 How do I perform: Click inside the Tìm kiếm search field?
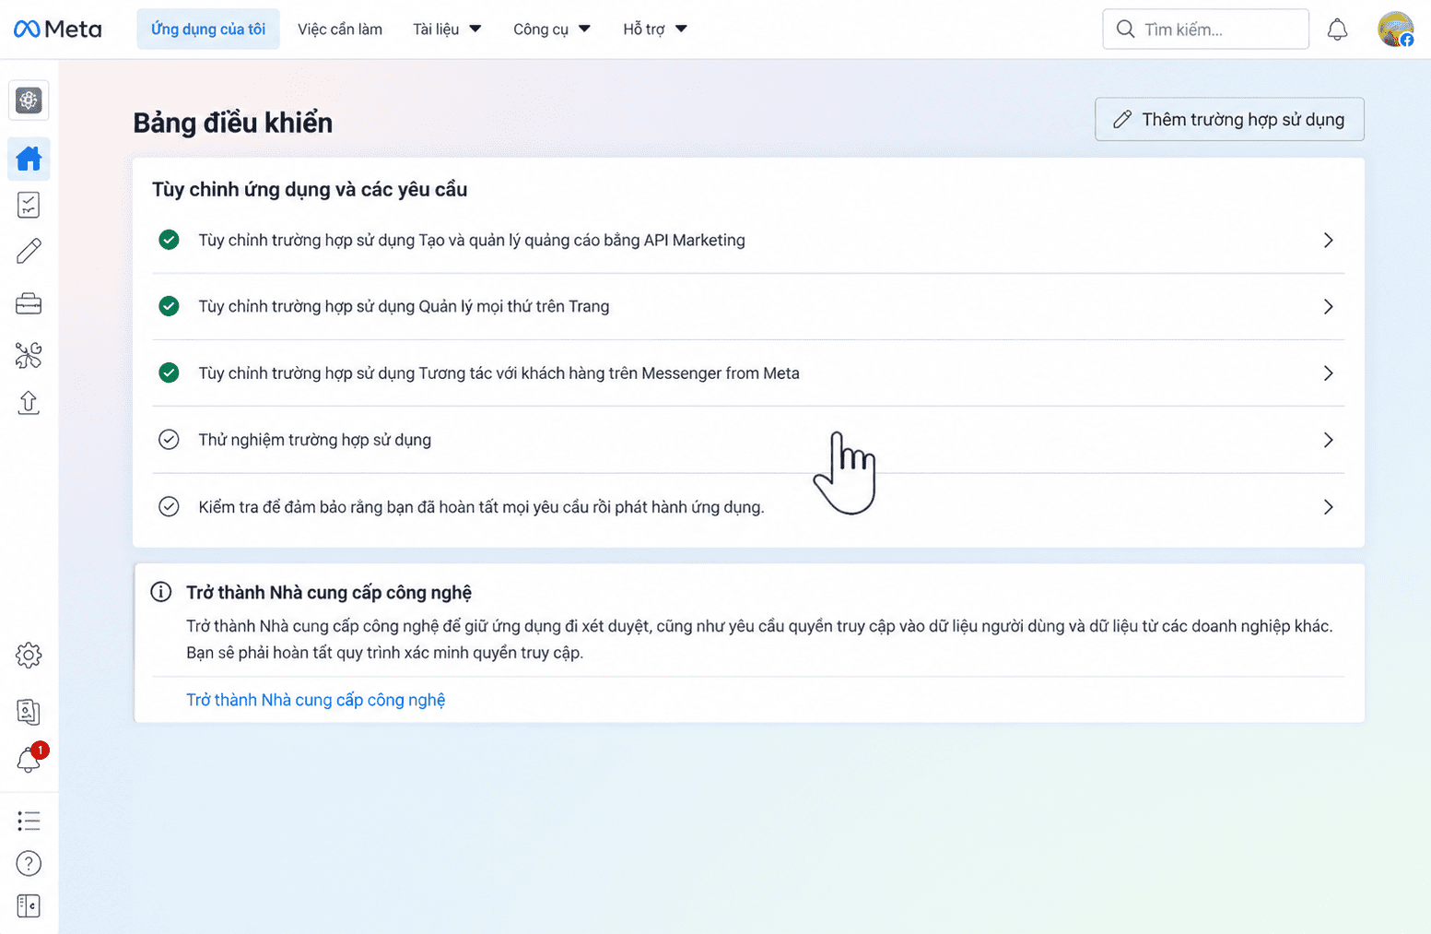pyautogui.click(x=1205, y=30)
